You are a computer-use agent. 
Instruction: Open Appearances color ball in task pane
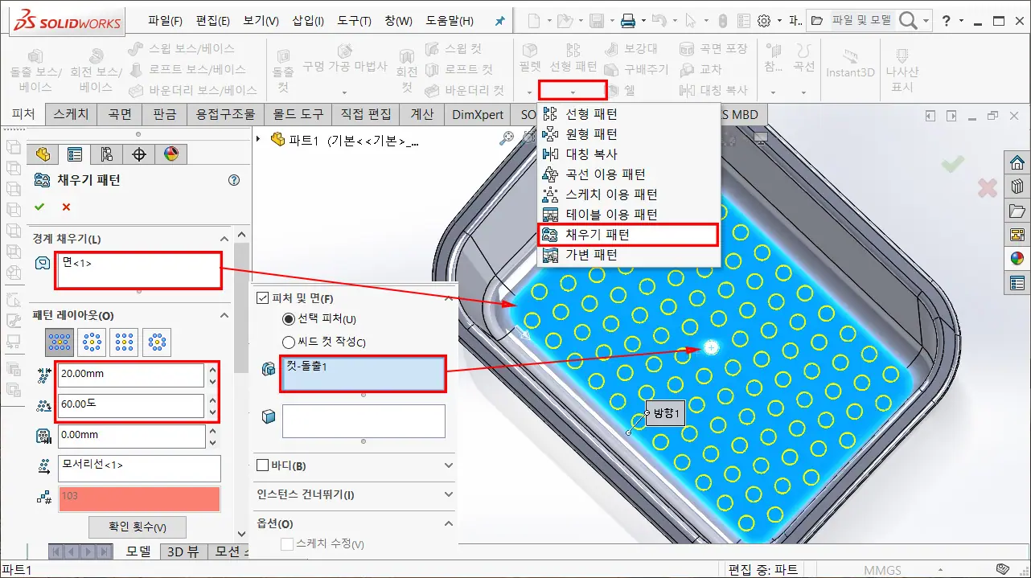pyautogui.click(x=1017, y=259)
